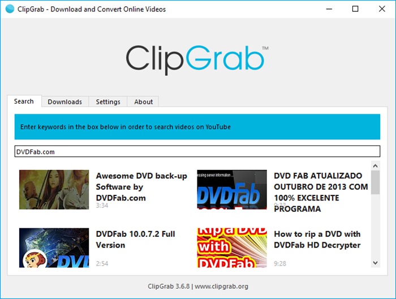Pick the DVDFab 10.0.7.2 Full Version thumbnail
Viewport: 396px width, 299px height.
pyautogui.click(x=54, y=247)
